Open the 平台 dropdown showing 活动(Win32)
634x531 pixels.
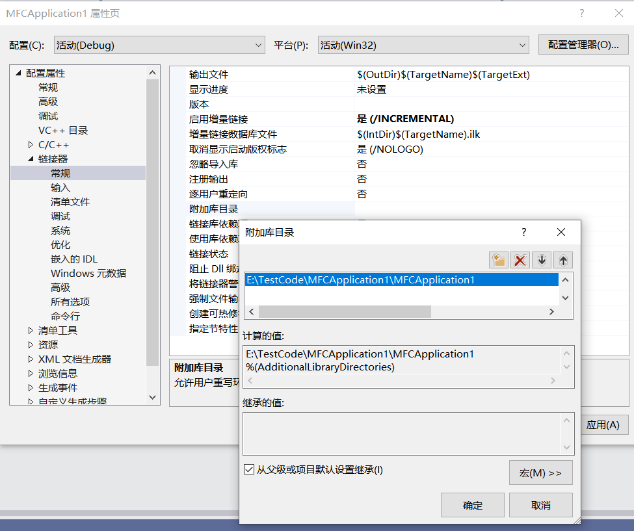coord(423,45)
